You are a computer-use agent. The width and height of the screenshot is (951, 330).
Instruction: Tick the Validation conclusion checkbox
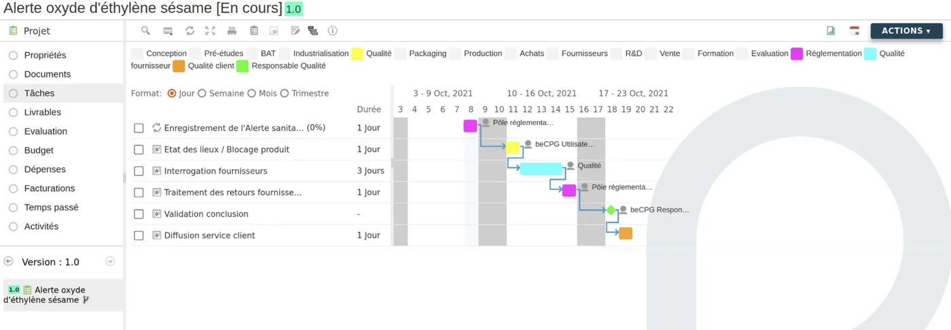[x=139, y=214]
